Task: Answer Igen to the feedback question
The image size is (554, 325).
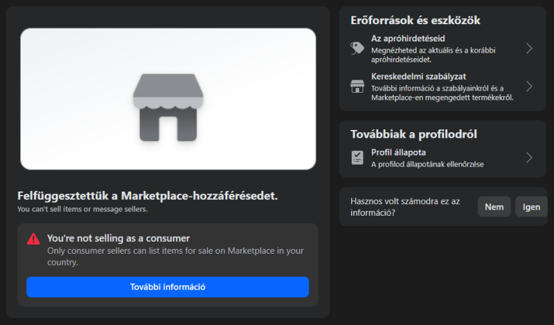Action: click(x=531, y=207)
